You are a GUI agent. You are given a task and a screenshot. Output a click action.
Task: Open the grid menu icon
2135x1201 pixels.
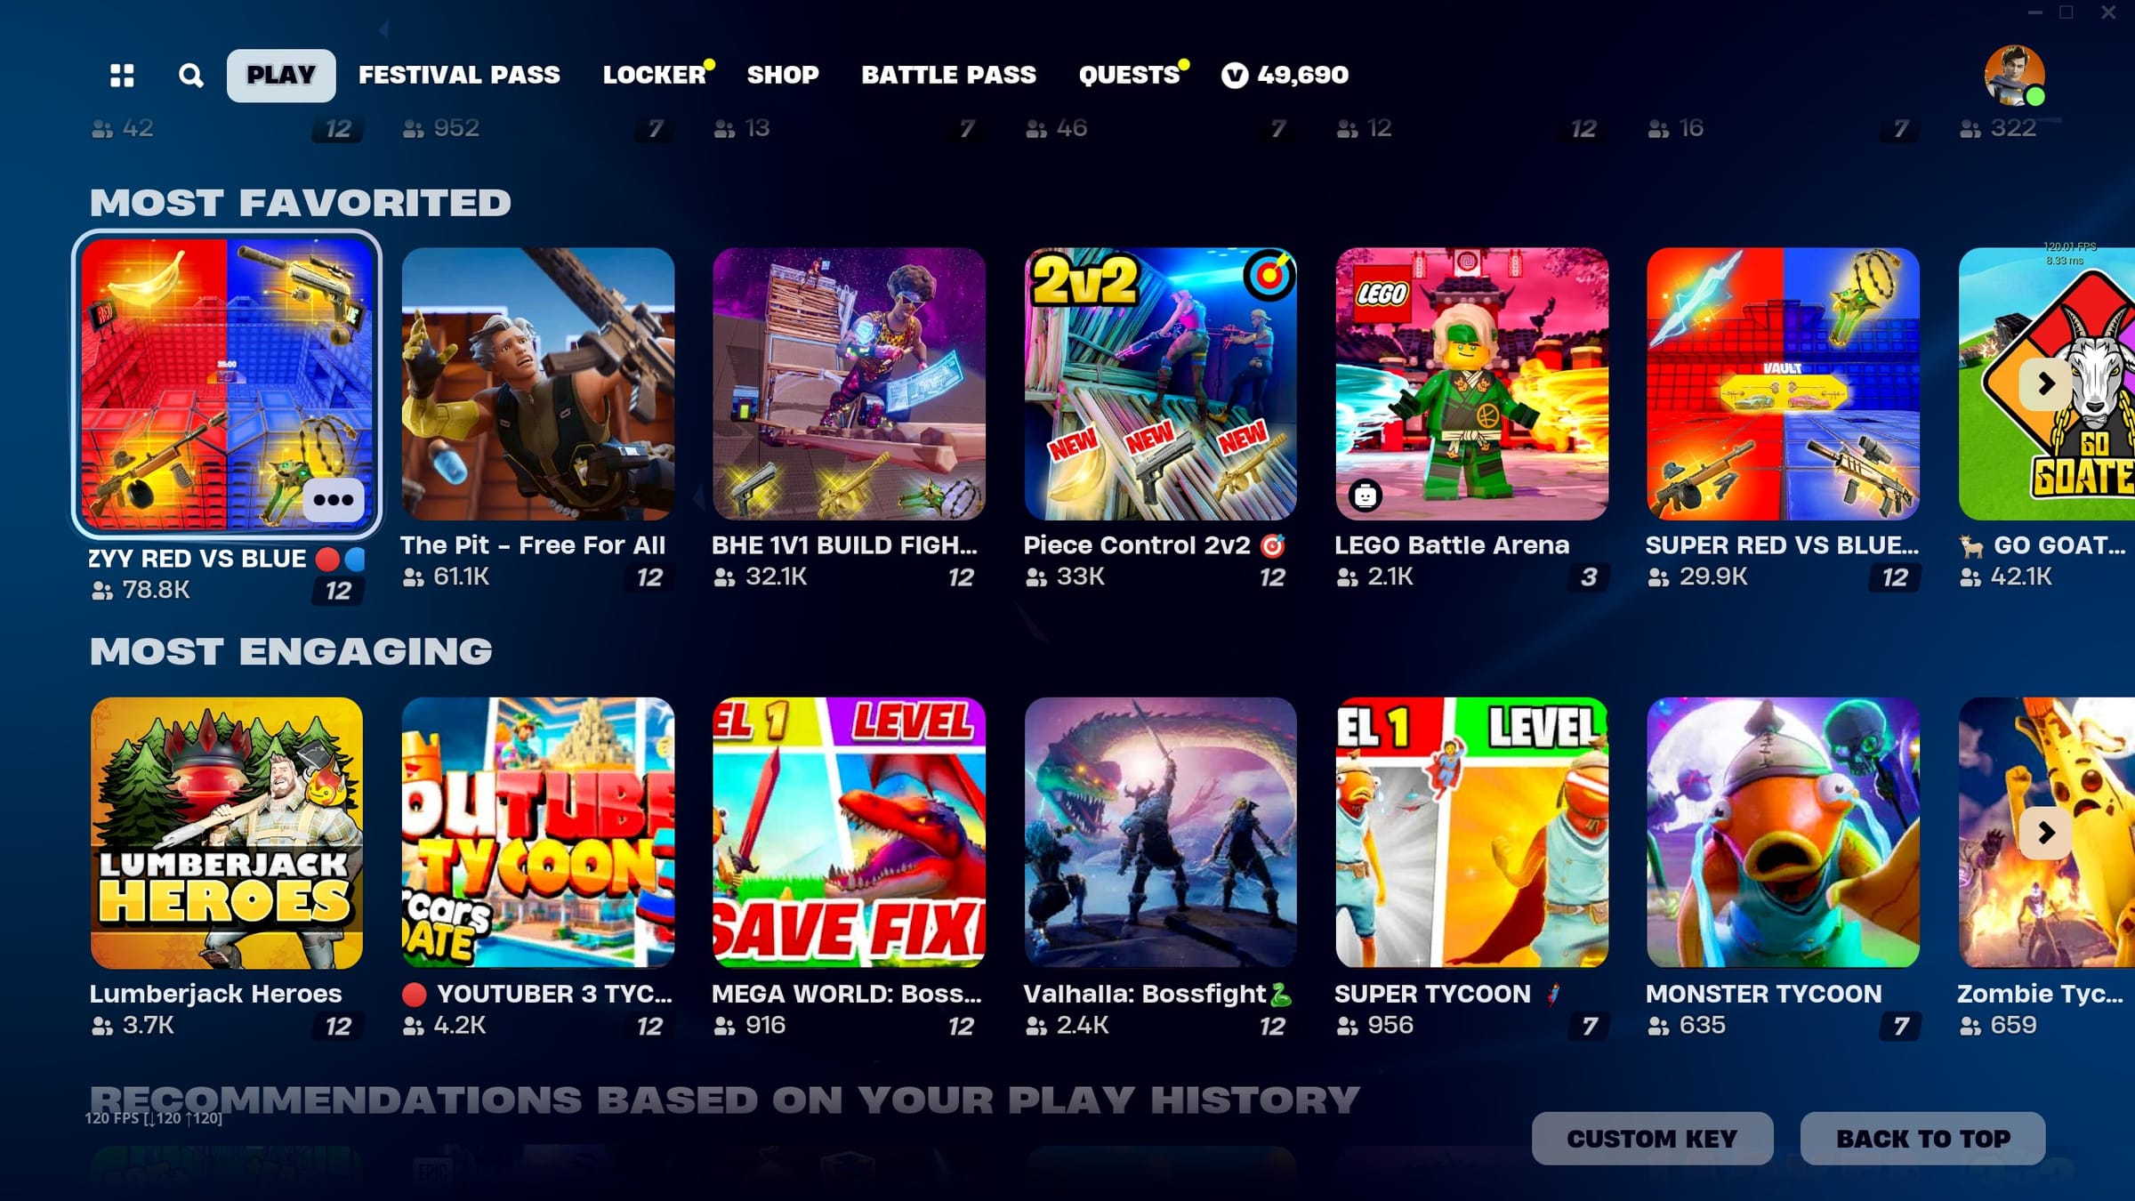(122, 76)
